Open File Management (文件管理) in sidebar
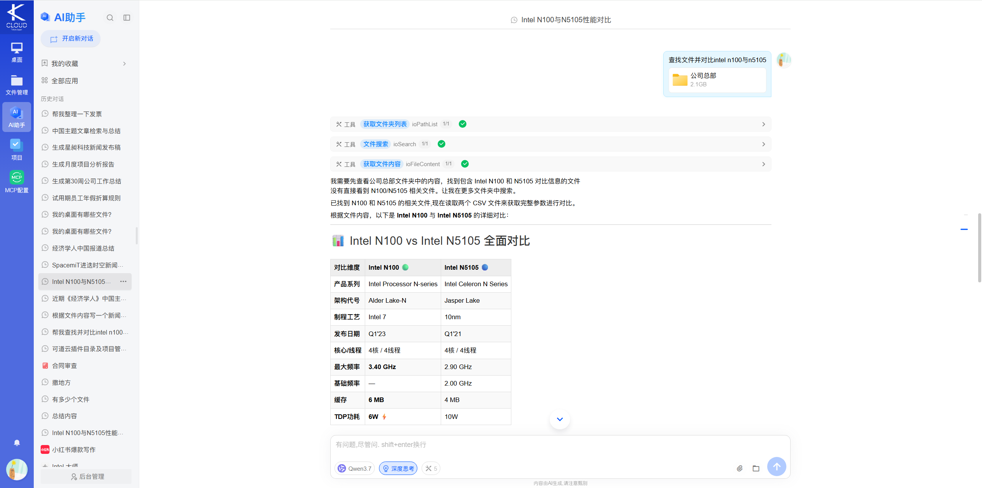 [16, 85]
